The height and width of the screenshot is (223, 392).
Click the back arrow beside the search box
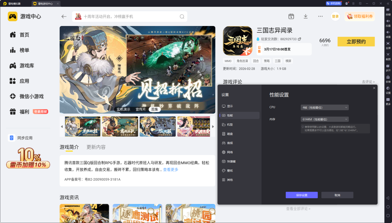[x=64, y=16]
